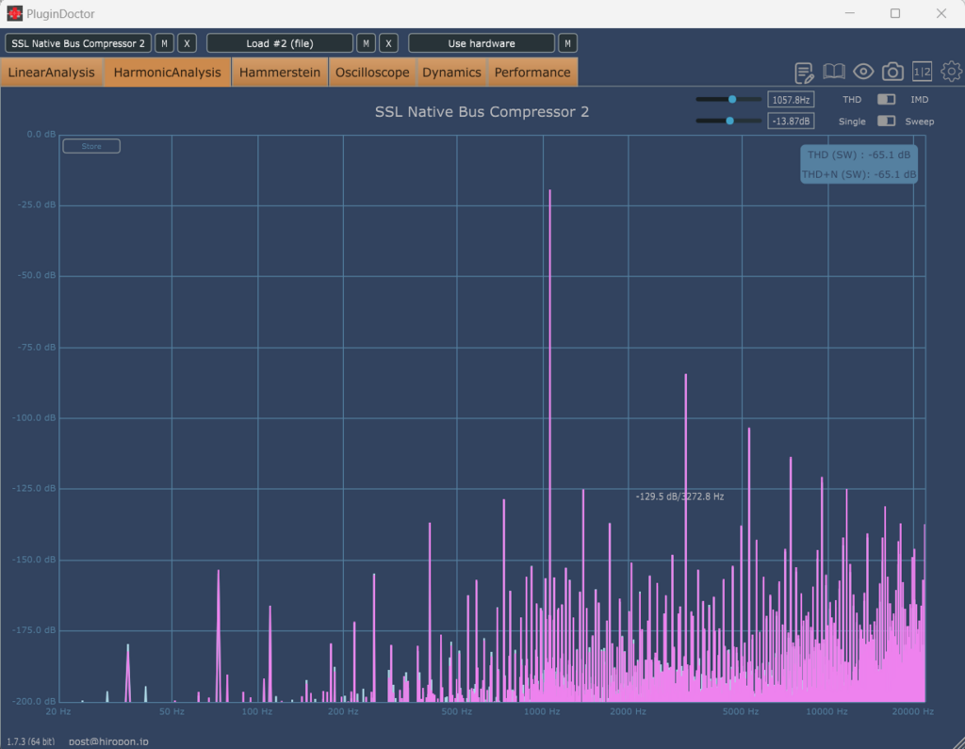
Task: Click the THD+N (SW): -65.1 dB readout
Action: click(x=859, y=175)
